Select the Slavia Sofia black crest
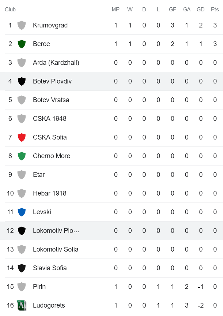The height and width of the screenshot is (316, 223). pos(22,268)
